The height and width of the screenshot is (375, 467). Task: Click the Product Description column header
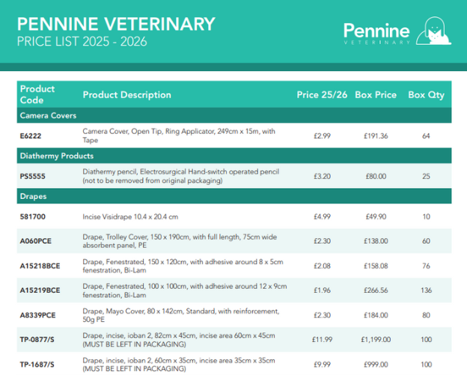tap(126, 95)
